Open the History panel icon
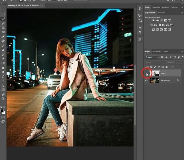 coord(140,9)
